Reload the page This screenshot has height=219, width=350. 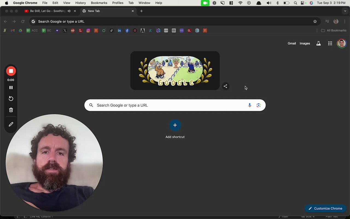pos(23,21)
